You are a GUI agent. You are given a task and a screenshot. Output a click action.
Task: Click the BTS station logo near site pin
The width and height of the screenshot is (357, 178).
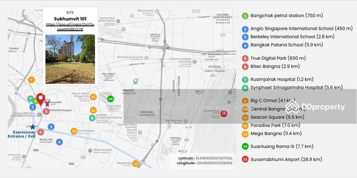47,104
